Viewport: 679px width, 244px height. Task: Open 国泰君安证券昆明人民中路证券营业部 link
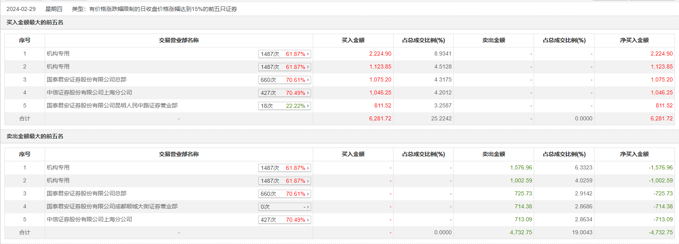click(x=112, y=106)
